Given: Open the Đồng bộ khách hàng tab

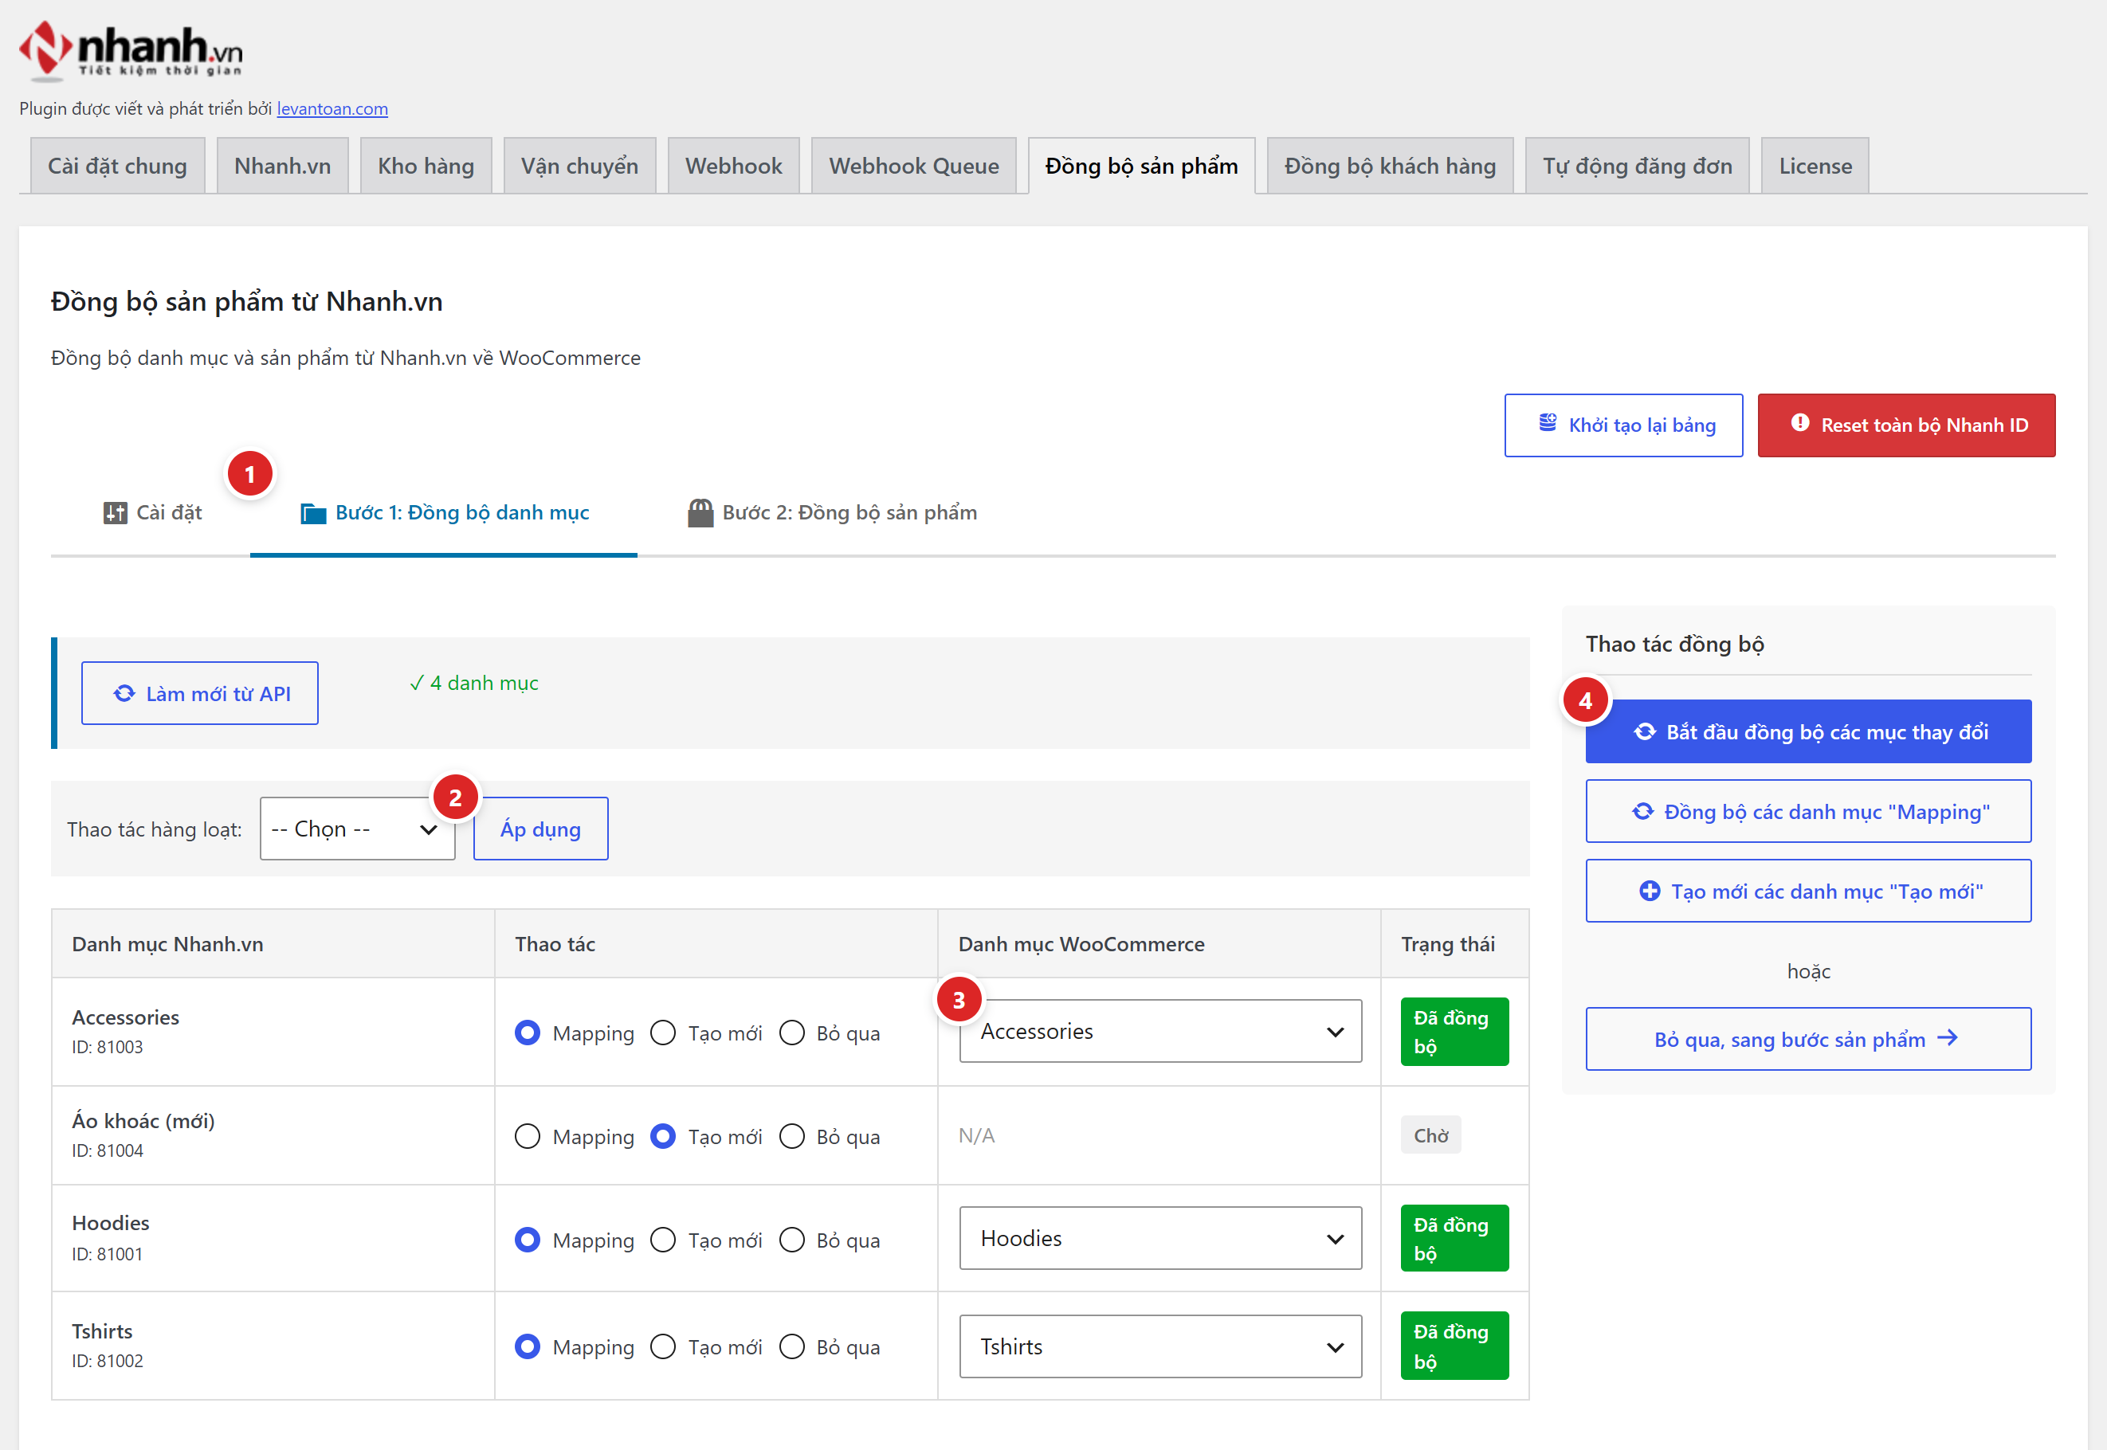Looking at the screenshot, I should pos(1389,167).
